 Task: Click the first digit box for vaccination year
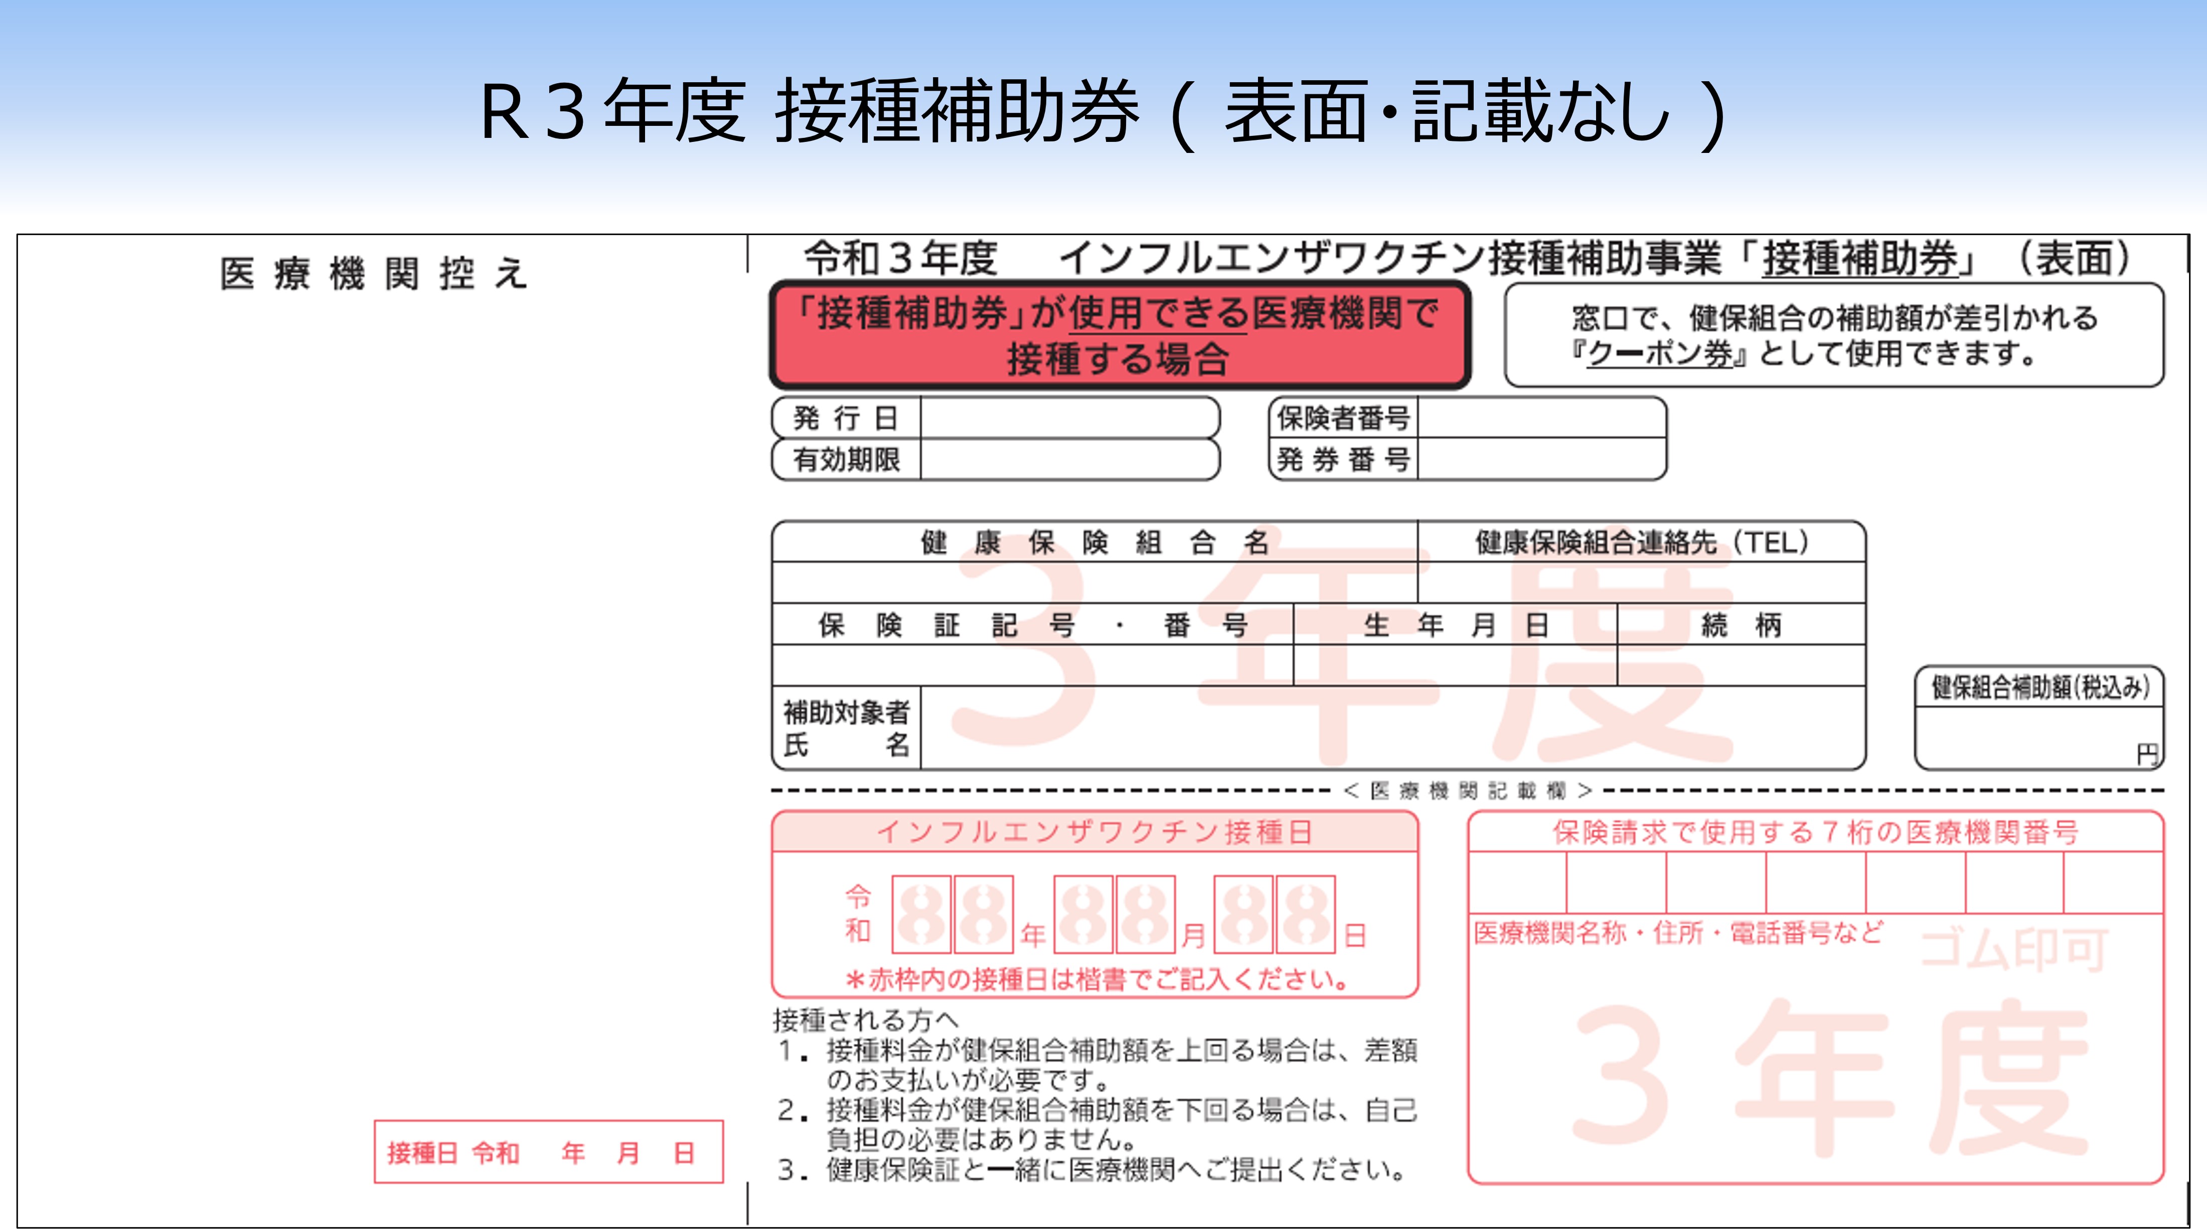coord(921,914)
